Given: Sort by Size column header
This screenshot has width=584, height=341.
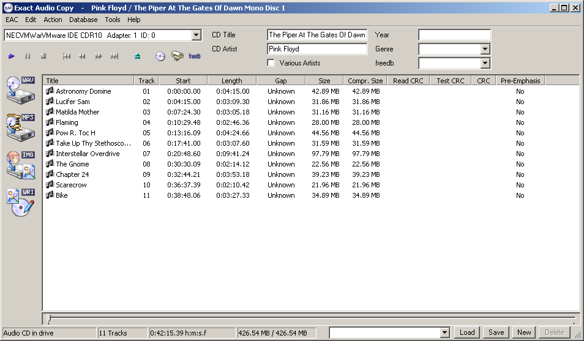Looking at the screenshot, I should (x=324, y=80).
